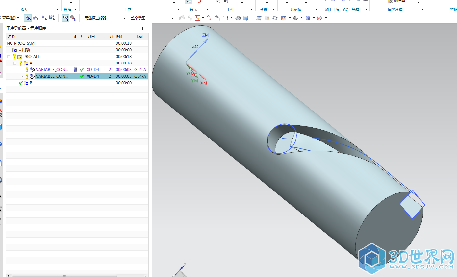Screen dimensions: 457x277
Task: Expand the 几何体 ribbon group arrow
Action: tap(317, 10)
